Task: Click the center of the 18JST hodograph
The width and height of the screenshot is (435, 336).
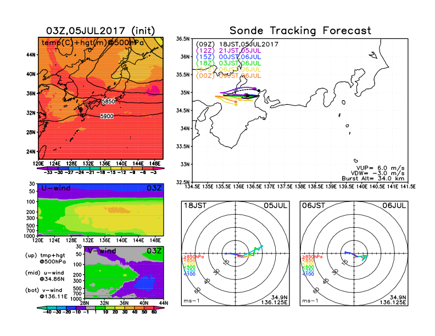Action: click(x=236, y=254)
